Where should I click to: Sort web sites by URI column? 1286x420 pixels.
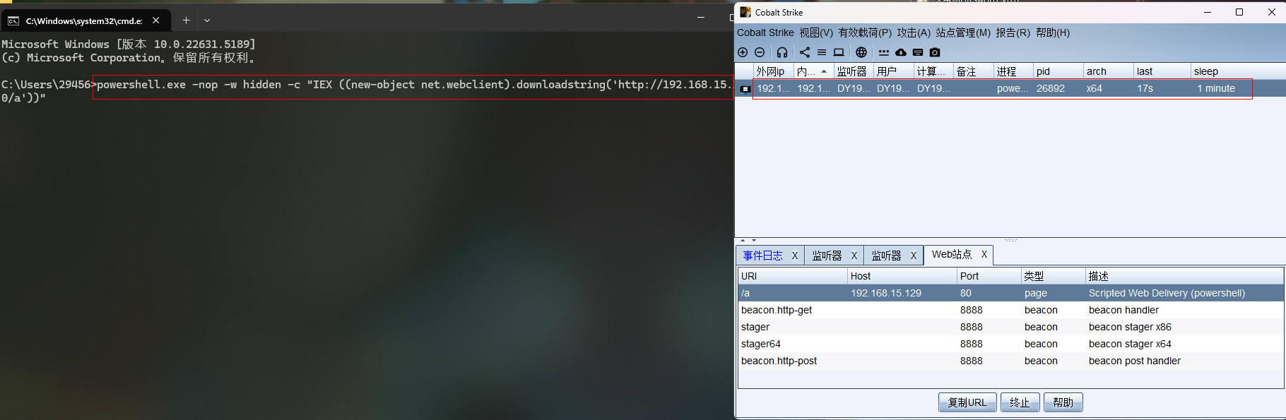click(x=792, y=276)
